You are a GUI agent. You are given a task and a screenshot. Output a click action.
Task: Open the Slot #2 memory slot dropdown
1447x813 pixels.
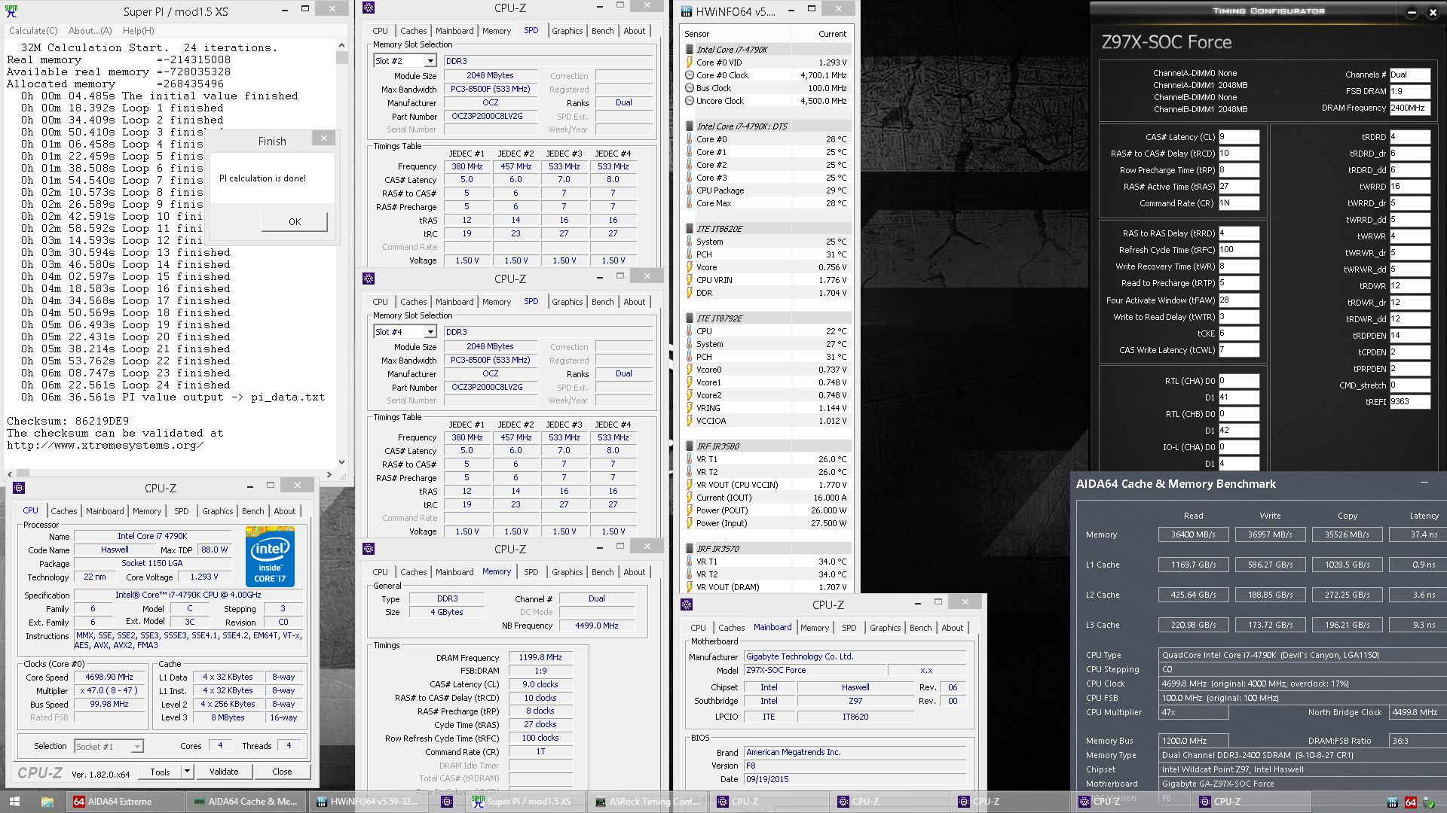coord(430,61)
